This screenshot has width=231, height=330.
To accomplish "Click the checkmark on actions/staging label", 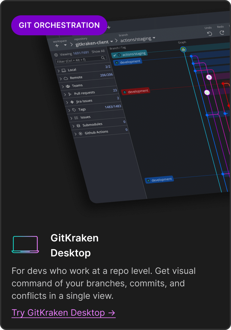I will point(115,55).
